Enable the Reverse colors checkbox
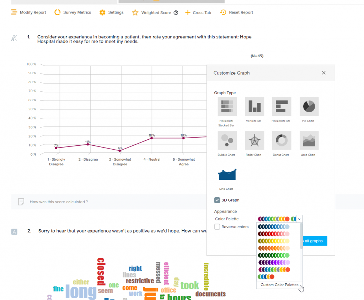The image size is (364, 300). point(217,227)
